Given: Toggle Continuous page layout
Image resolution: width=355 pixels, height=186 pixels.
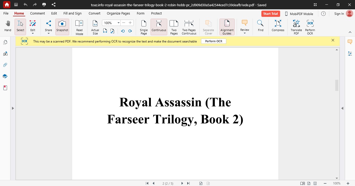Looking at the screenshot, I should pyautogui.click(x=159, y=26).
